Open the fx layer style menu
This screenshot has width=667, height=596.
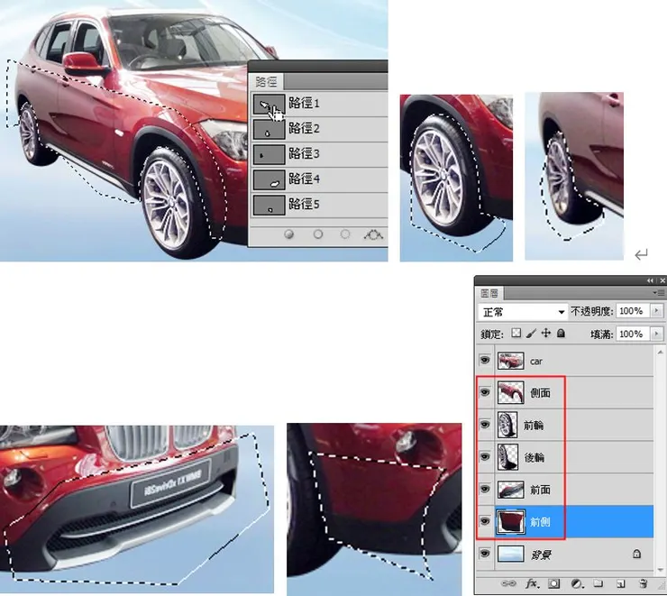(x=532, y=583)
